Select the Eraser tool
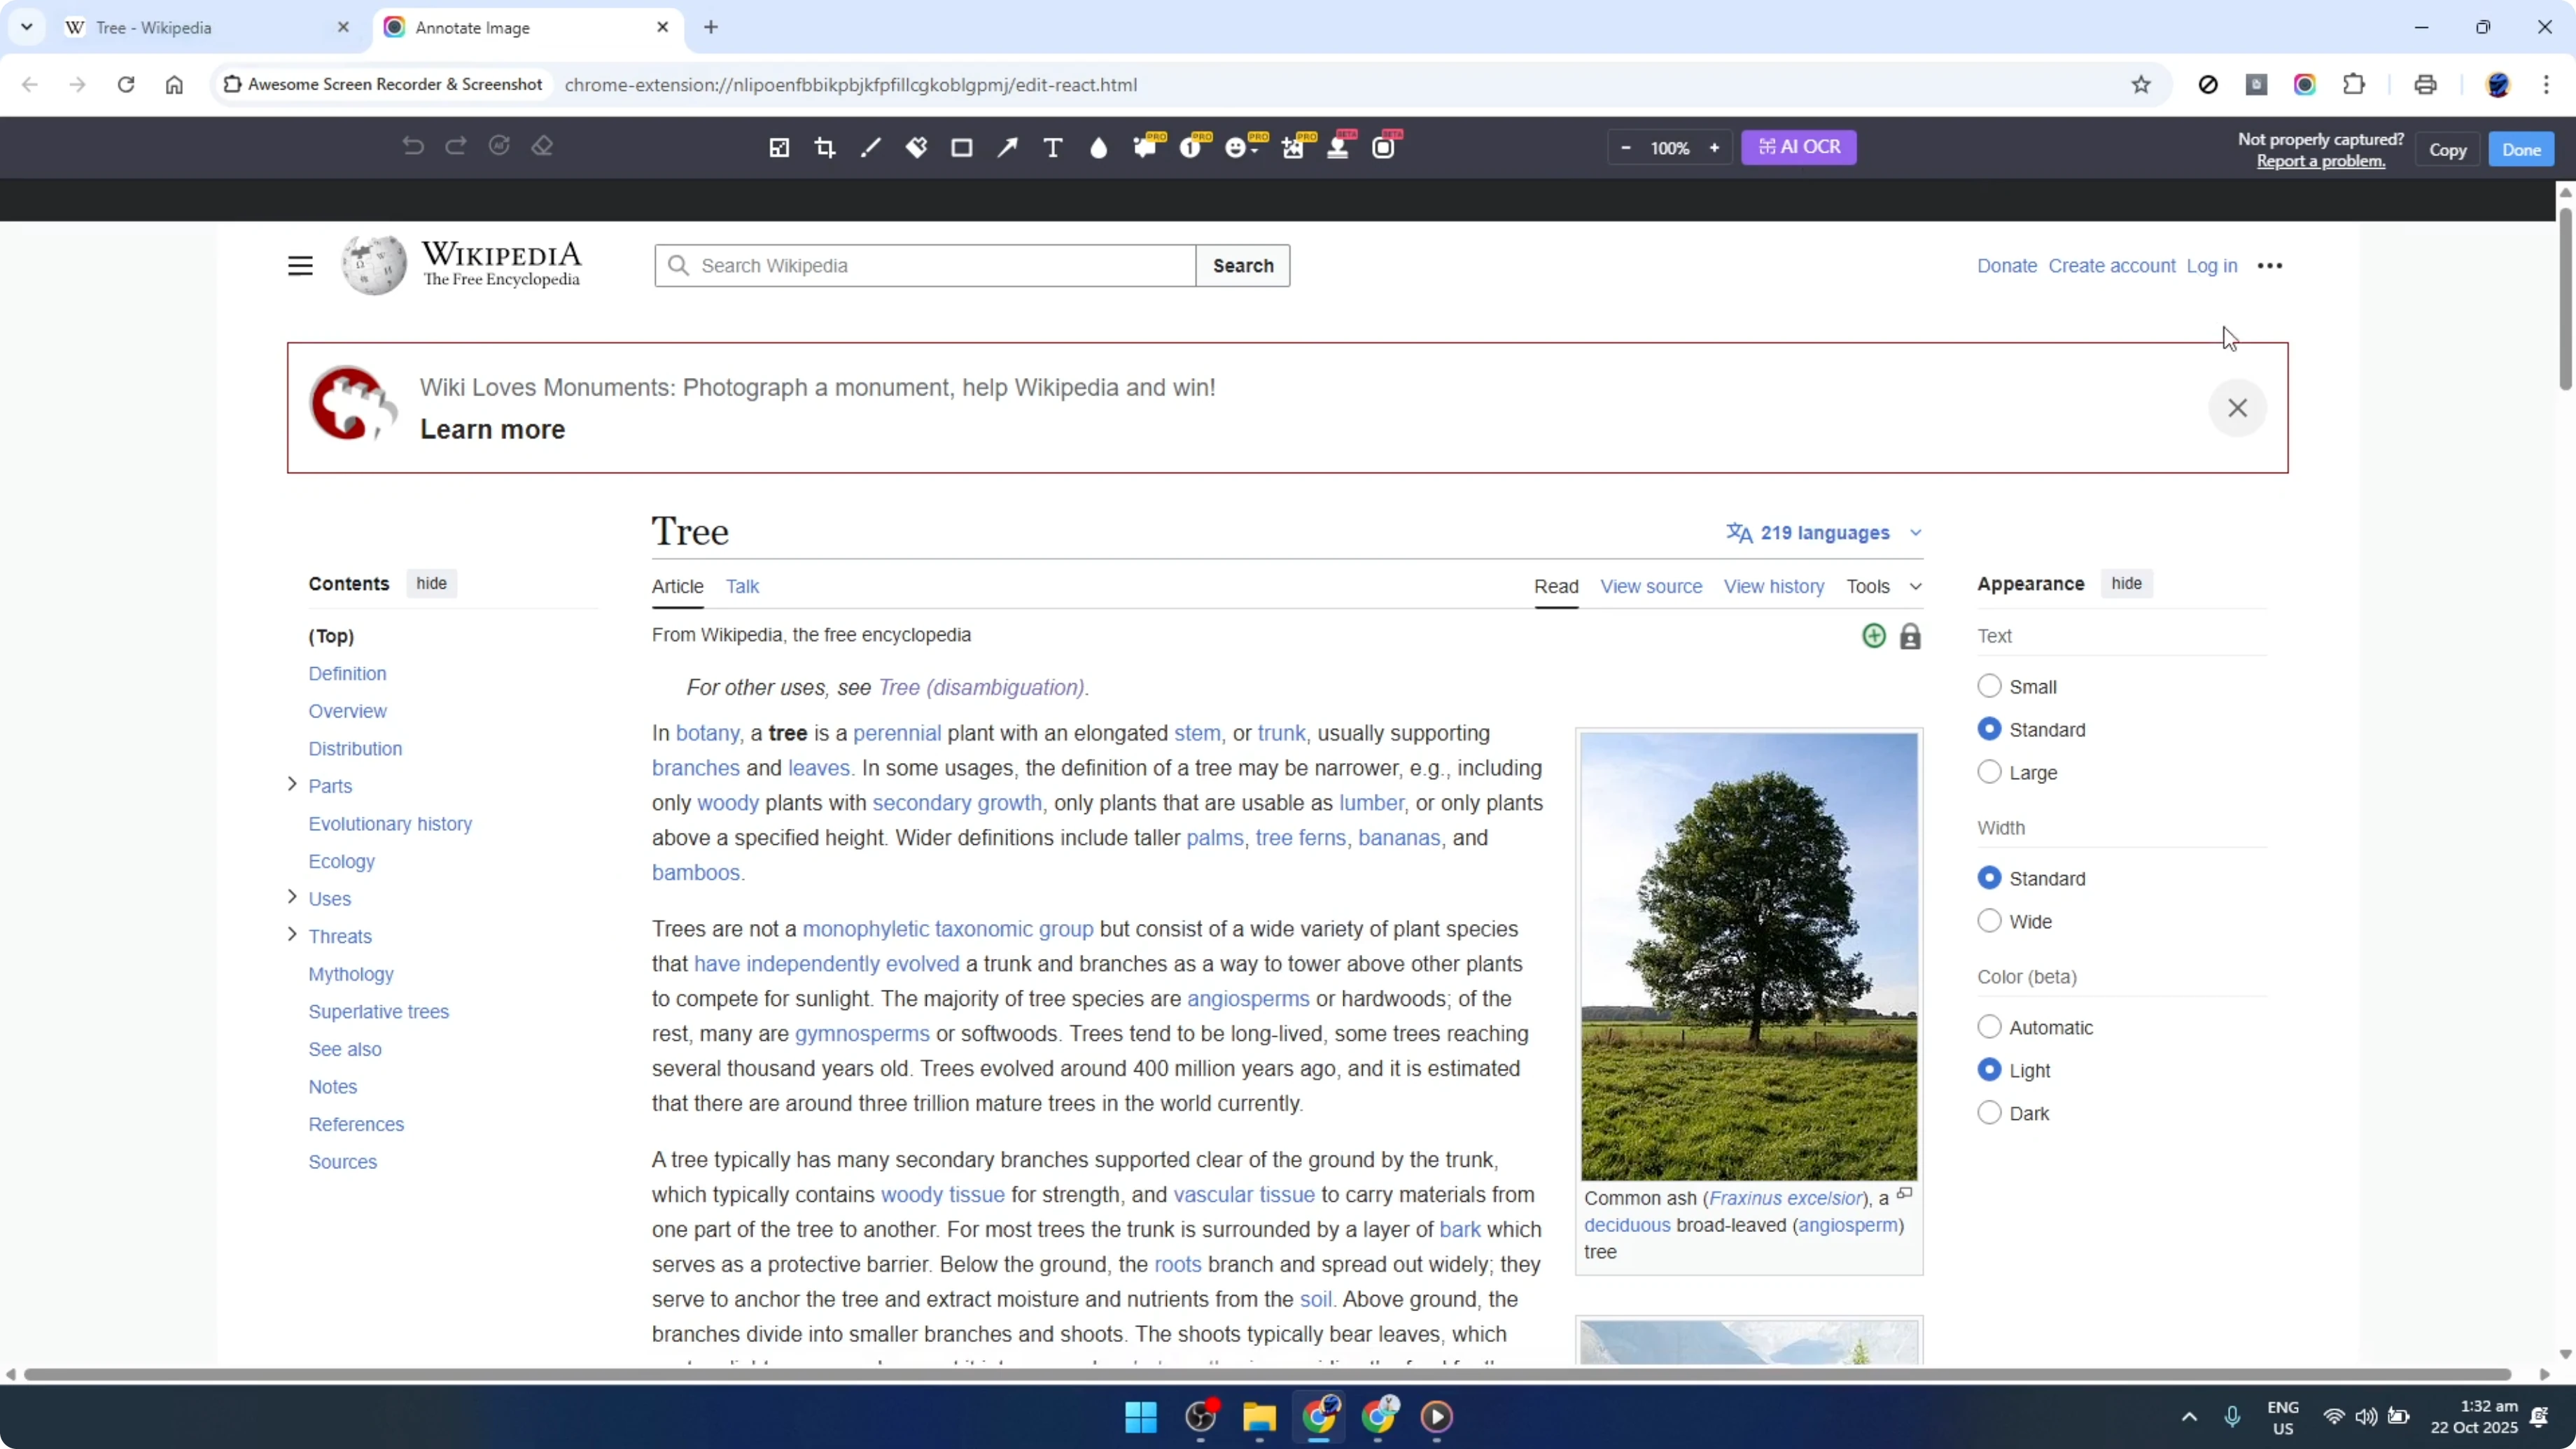 tap(542, 147)
